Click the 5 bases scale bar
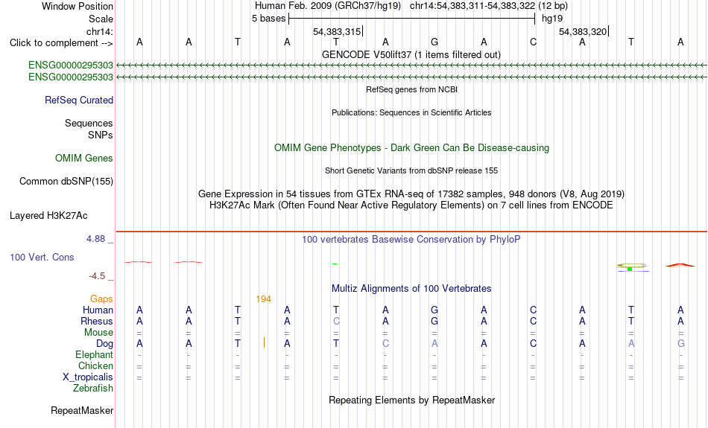The width and height of the screenshot is (708, 428). (412, 19)
